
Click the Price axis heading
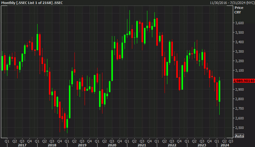[x=239, y=8]
